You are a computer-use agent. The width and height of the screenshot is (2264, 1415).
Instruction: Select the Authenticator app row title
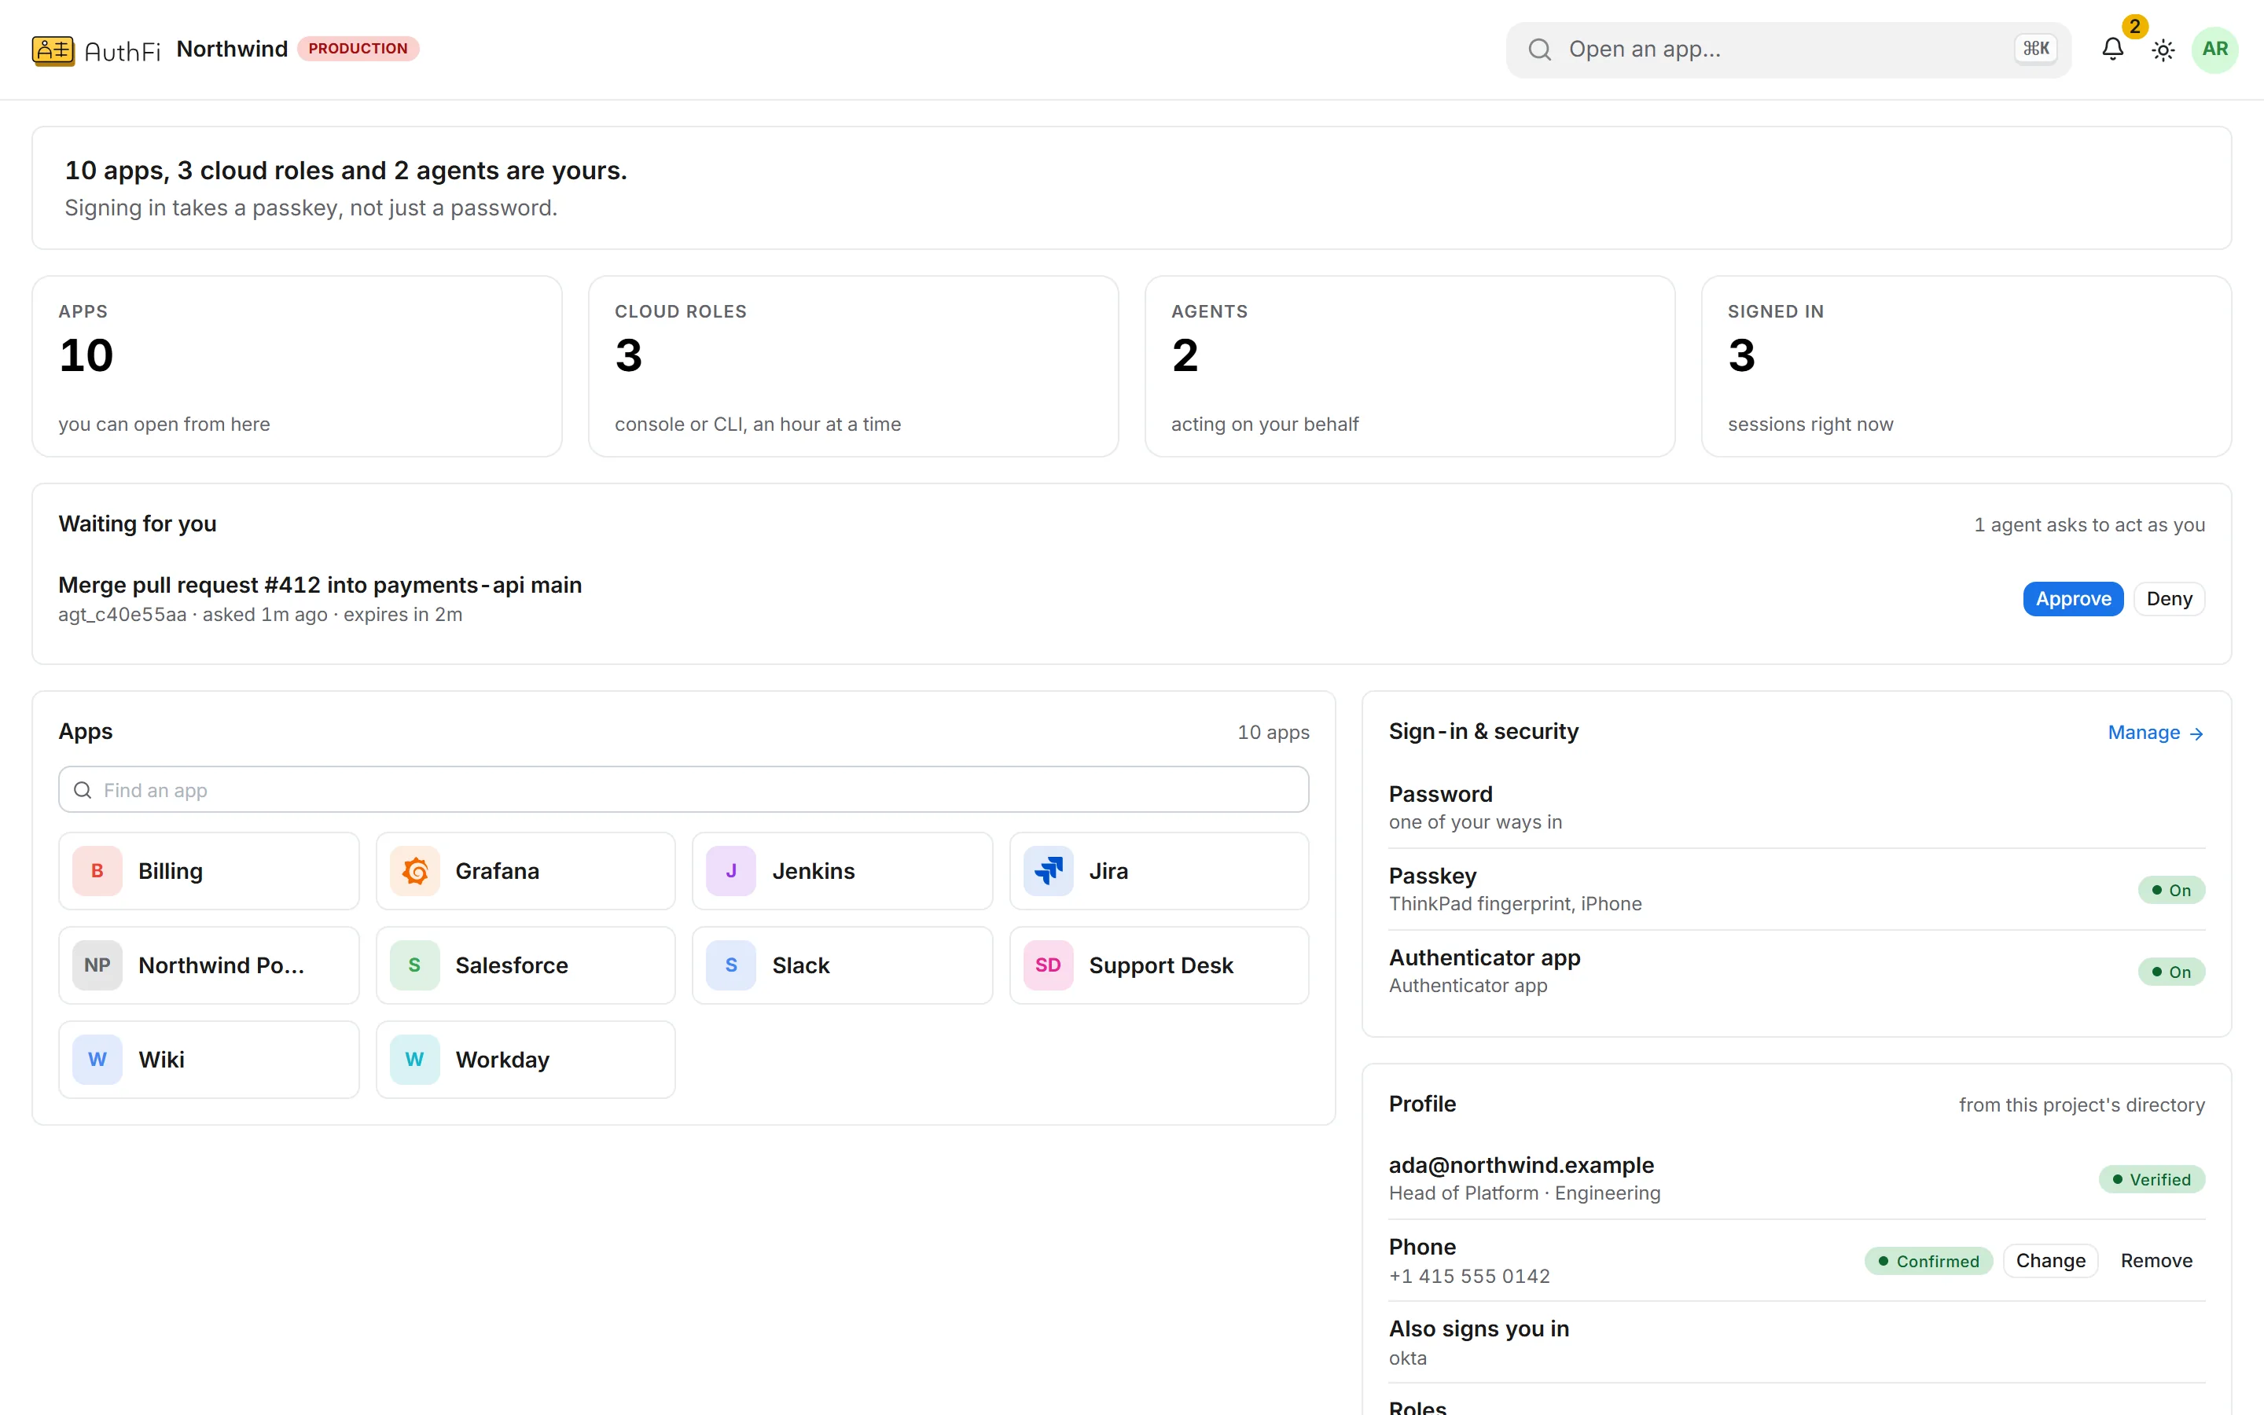point(1485,957)
